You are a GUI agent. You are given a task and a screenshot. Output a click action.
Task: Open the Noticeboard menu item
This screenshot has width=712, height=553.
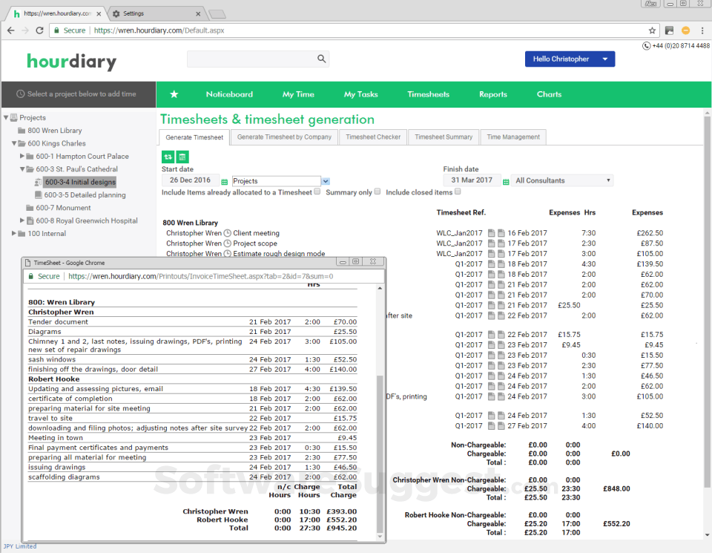(229, 94)
